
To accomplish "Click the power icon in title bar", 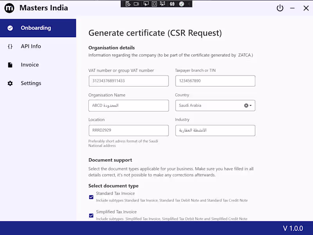I will tap(280, 8).
